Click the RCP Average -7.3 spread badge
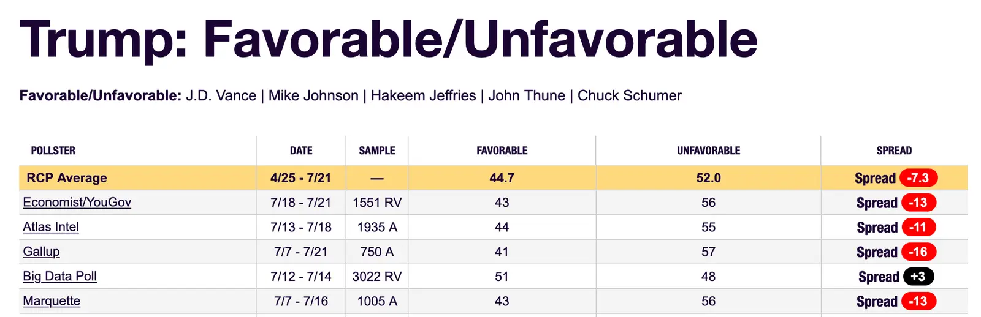 918,178
